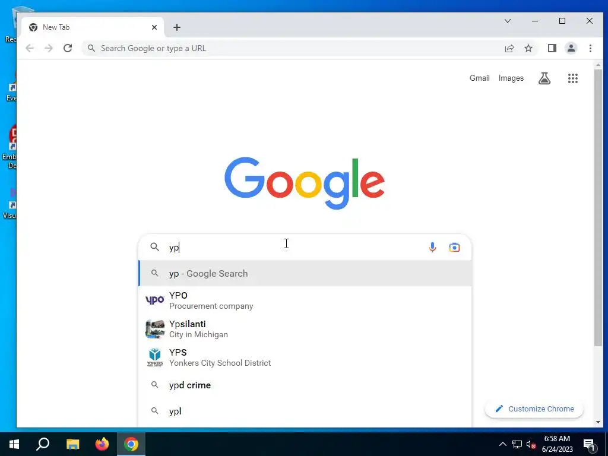This screenshot has height=456, width=608.
Task: Open File Explorer from taskbar
Action: (x=72, y=444)
